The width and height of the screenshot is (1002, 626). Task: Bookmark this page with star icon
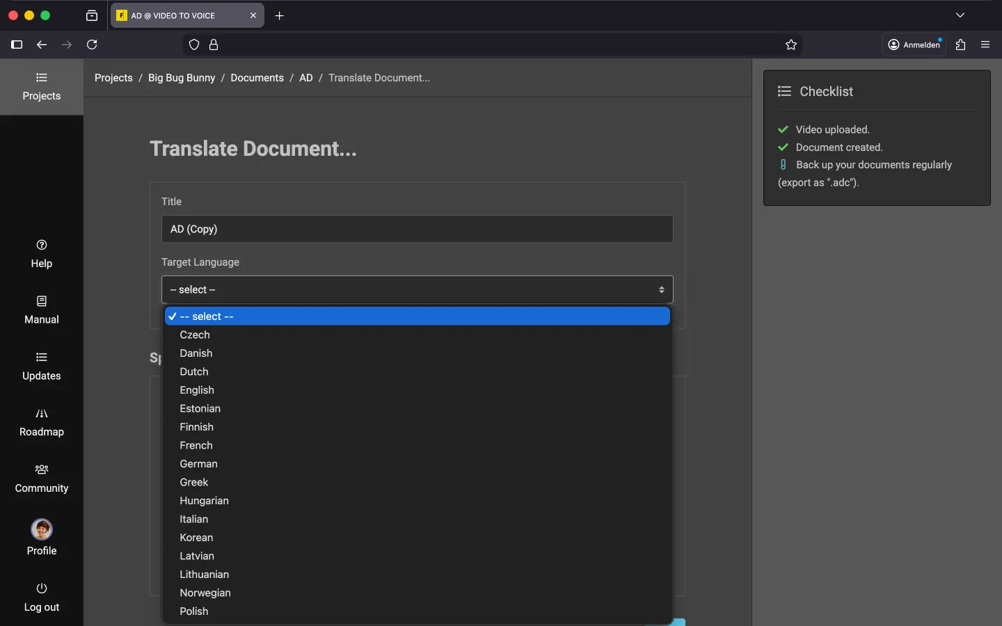point(791,45)
